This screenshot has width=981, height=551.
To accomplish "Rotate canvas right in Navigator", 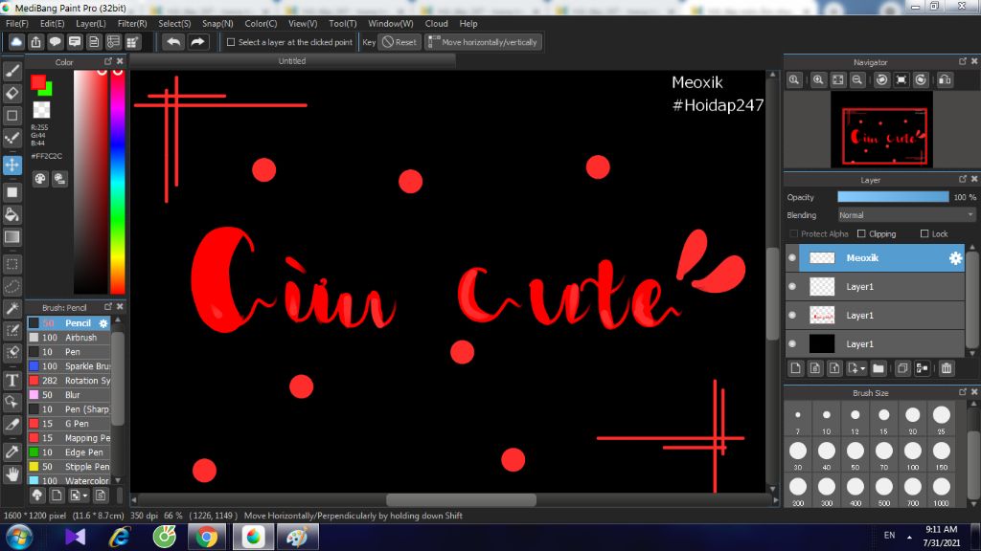I will point(921,80).
